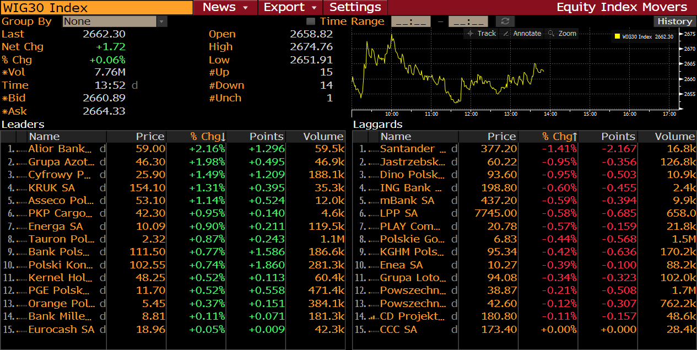Click the time range start field
Image resolution: width=697 pixels, height=350 pixels.
pyautogui.click(x=411, y=21)
